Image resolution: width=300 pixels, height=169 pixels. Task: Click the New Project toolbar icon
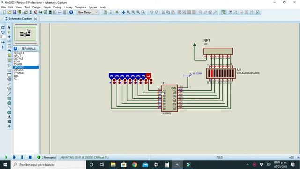pos(4,12)
